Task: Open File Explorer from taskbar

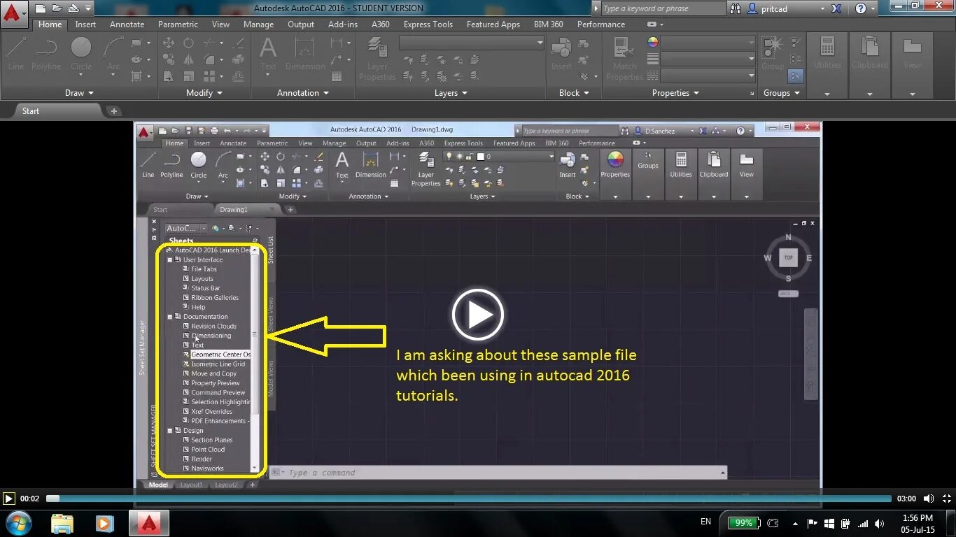Action: pyautogui.click(x=62, y=523)
